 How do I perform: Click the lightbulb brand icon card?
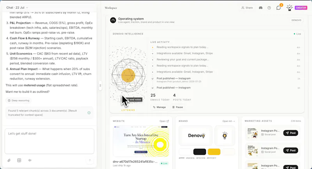click(x=225, y=136)
